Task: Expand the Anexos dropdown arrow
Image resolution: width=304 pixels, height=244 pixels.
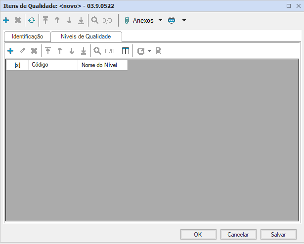Action: (x=160, y=21)
